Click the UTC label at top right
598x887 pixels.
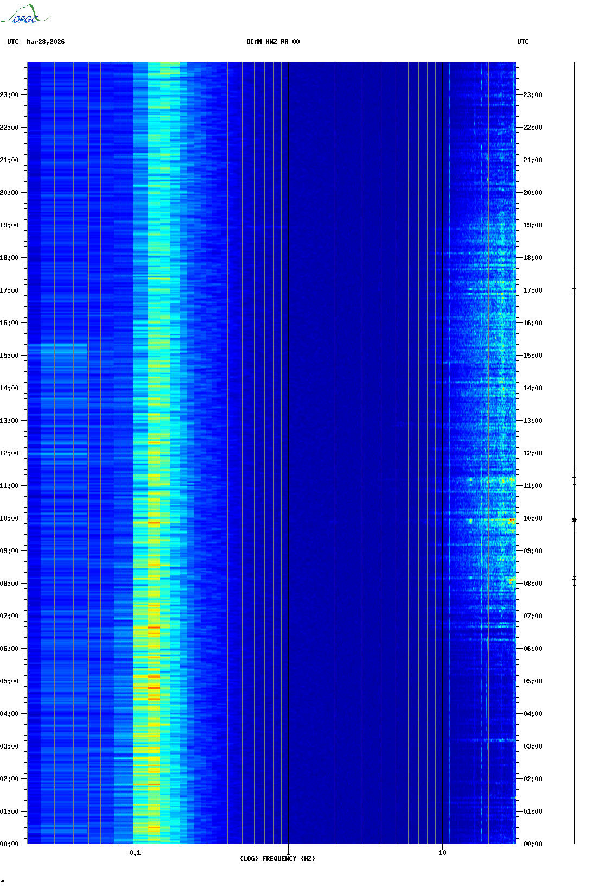(523, 42)
